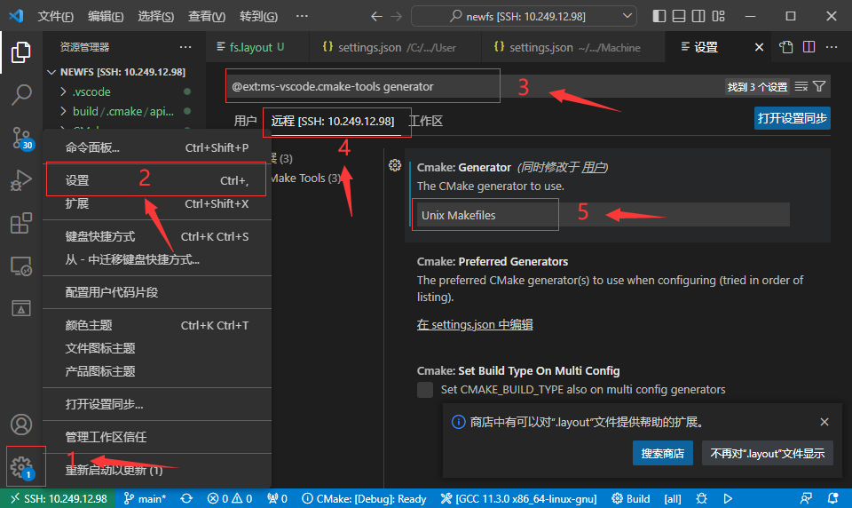Click the Cmake Generator text field

click(x=602, y=215)
